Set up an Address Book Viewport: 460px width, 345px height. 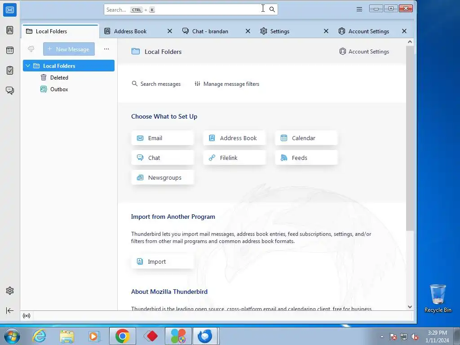click(234, 138)
